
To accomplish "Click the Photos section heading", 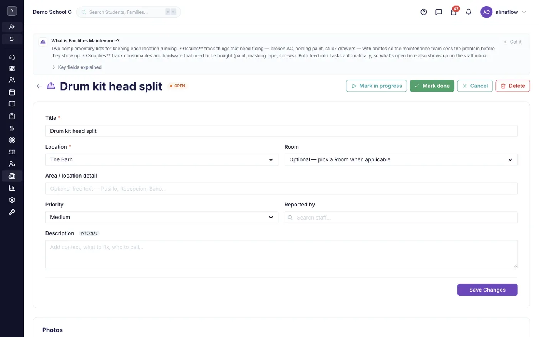I will click(52, 330).
